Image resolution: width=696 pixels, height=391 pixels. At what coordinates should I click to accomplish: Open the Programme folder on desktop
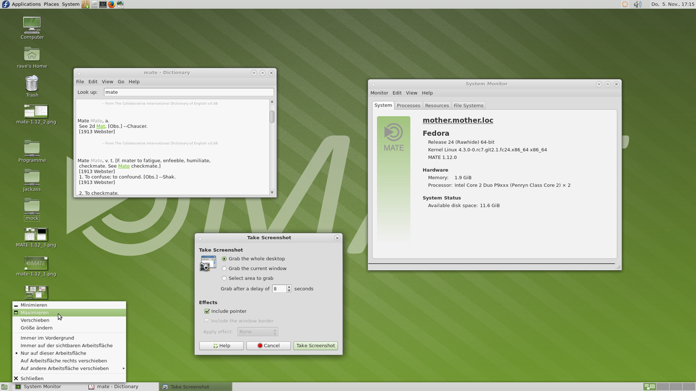[x=32, y=148]
